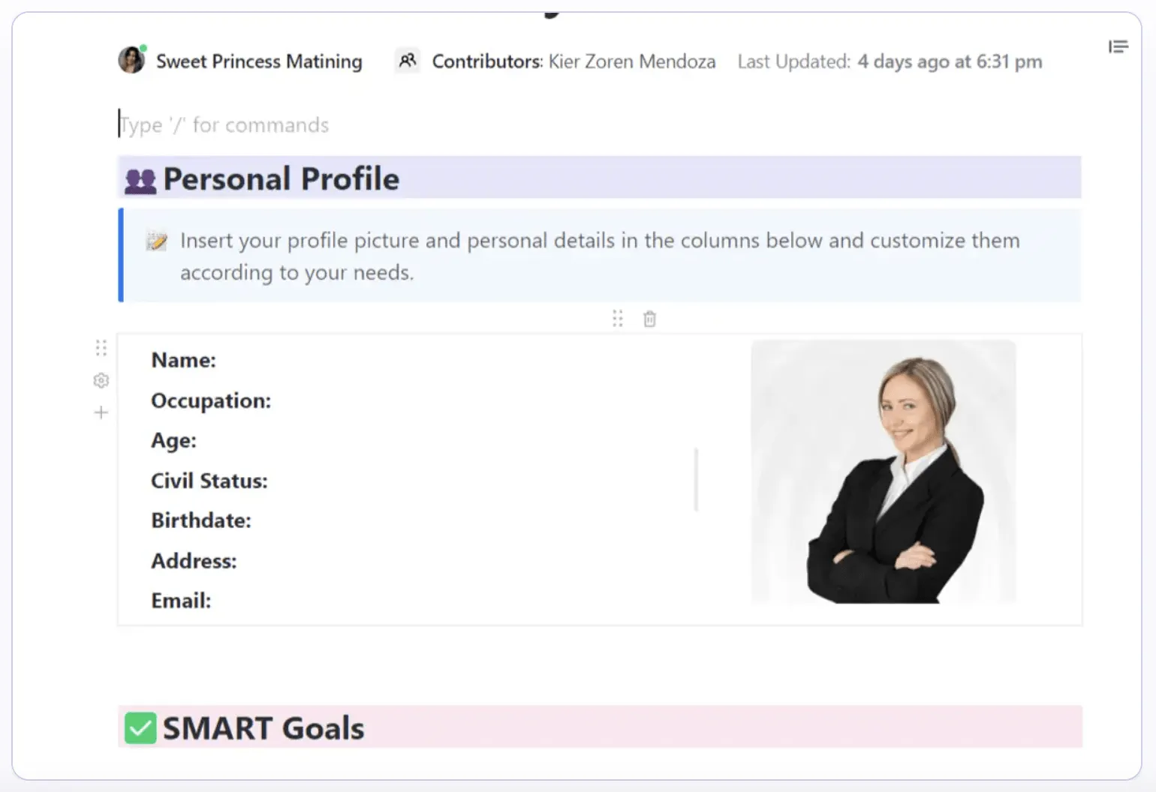Viewport: 1156px width, 792px height.
Task: Click the Last Updated timestamp
Action: (x=950, y=61)
